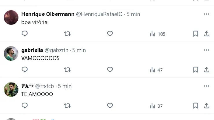Retweet the "boa vitória" post
Viewport: 214px width, 120px height.
tap(67, 34)
